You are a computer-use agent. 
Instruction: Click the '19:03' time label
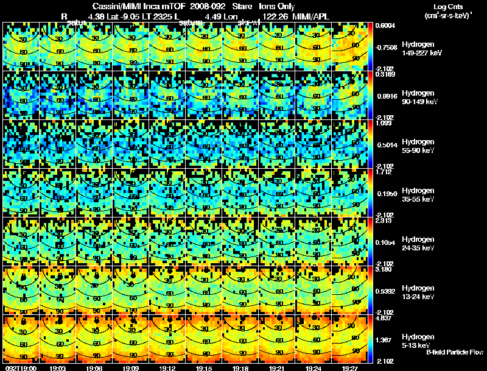pos(57,368)
